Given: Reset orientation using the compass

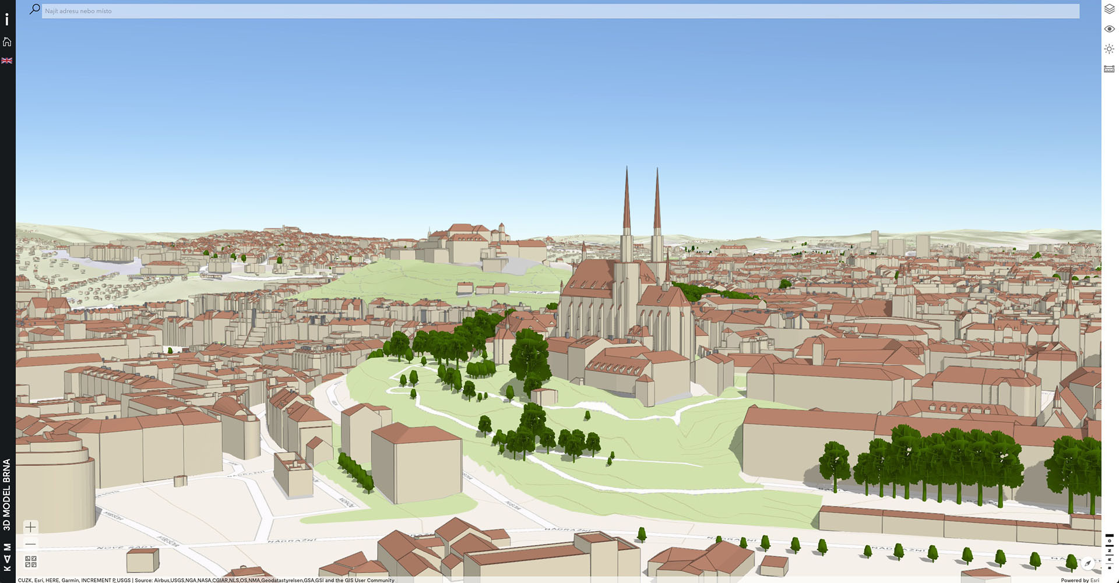Looking at the screenshot, I should tap(1088, 563).
